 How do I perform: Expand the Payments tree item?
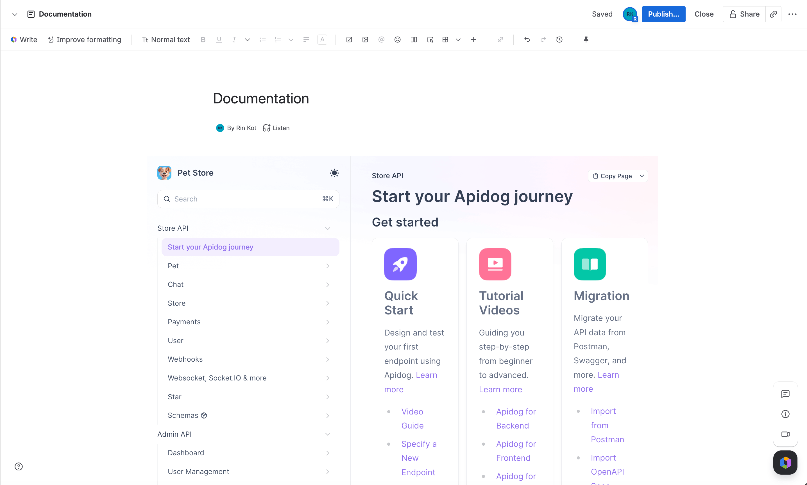[x=327, y=322]
